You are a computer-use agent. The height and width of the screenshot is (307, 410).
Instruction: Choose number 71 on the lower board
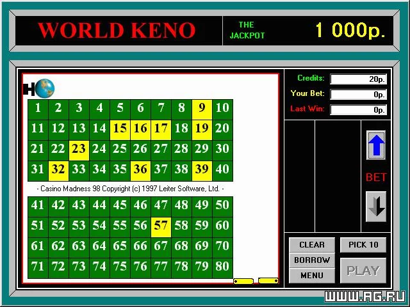coord(38,268)
